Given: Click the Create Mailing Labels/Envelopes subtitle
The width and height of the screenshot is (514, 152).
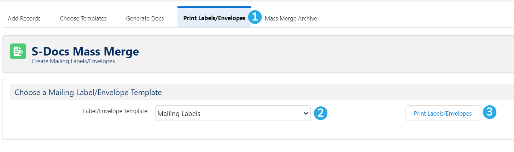Looking at the screenshot, I should 73,61.
